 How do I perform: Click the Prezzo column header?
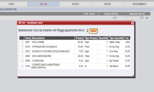point(79,38)
